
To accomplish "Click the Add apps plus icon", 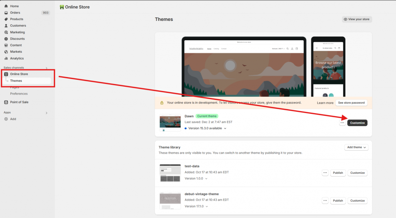I will [x=6, y=119].
